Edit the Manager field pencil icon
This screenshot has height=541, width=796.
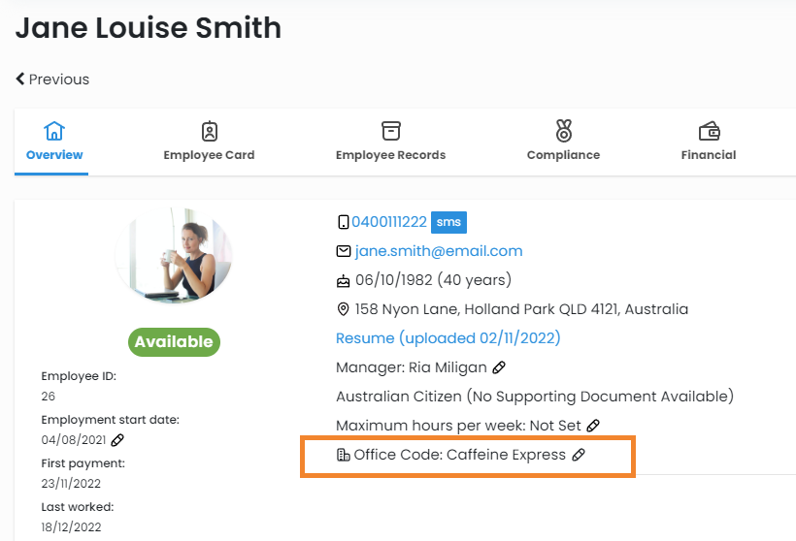click(499, 367)
